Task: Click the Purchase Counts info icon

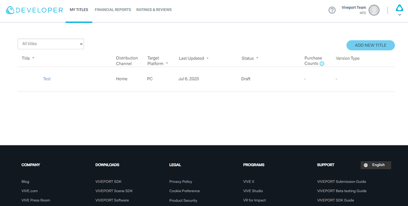Action: pos(322,64)
